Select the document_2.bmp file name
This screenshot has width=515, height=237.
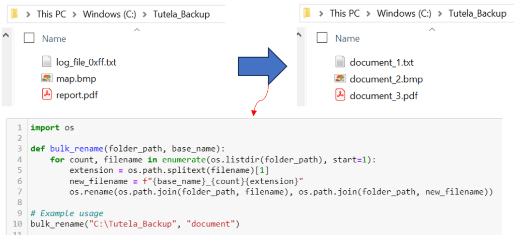(x=386, y=79)
